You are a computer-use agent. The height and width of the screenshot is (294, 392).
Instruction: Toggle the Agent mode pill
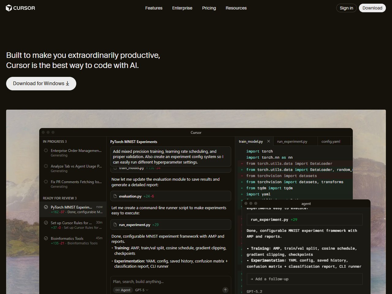click(123, 290)
